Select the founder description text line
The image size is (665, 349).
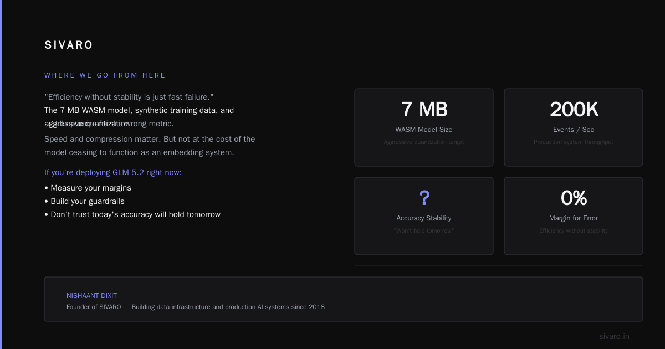click(196, 307)
